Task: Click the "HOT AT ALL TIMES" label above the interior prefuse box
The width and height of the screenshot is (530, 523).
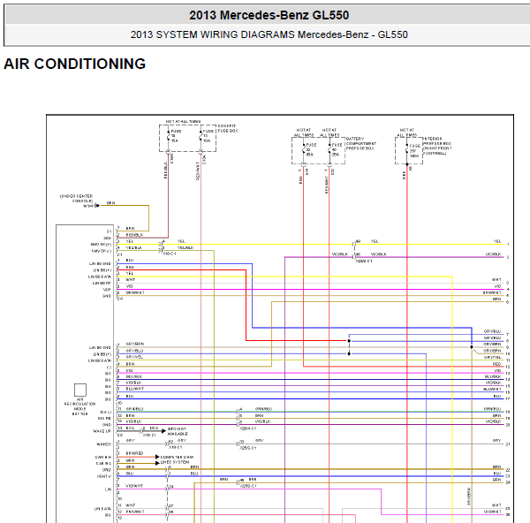Action: 407,133
